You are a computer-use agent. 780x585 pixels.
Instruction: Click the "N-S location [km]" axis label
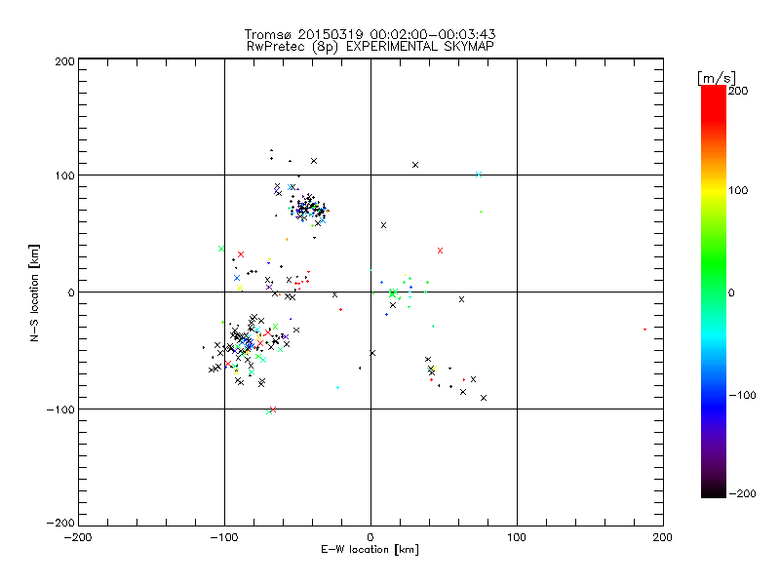click(x=34, y=292)
